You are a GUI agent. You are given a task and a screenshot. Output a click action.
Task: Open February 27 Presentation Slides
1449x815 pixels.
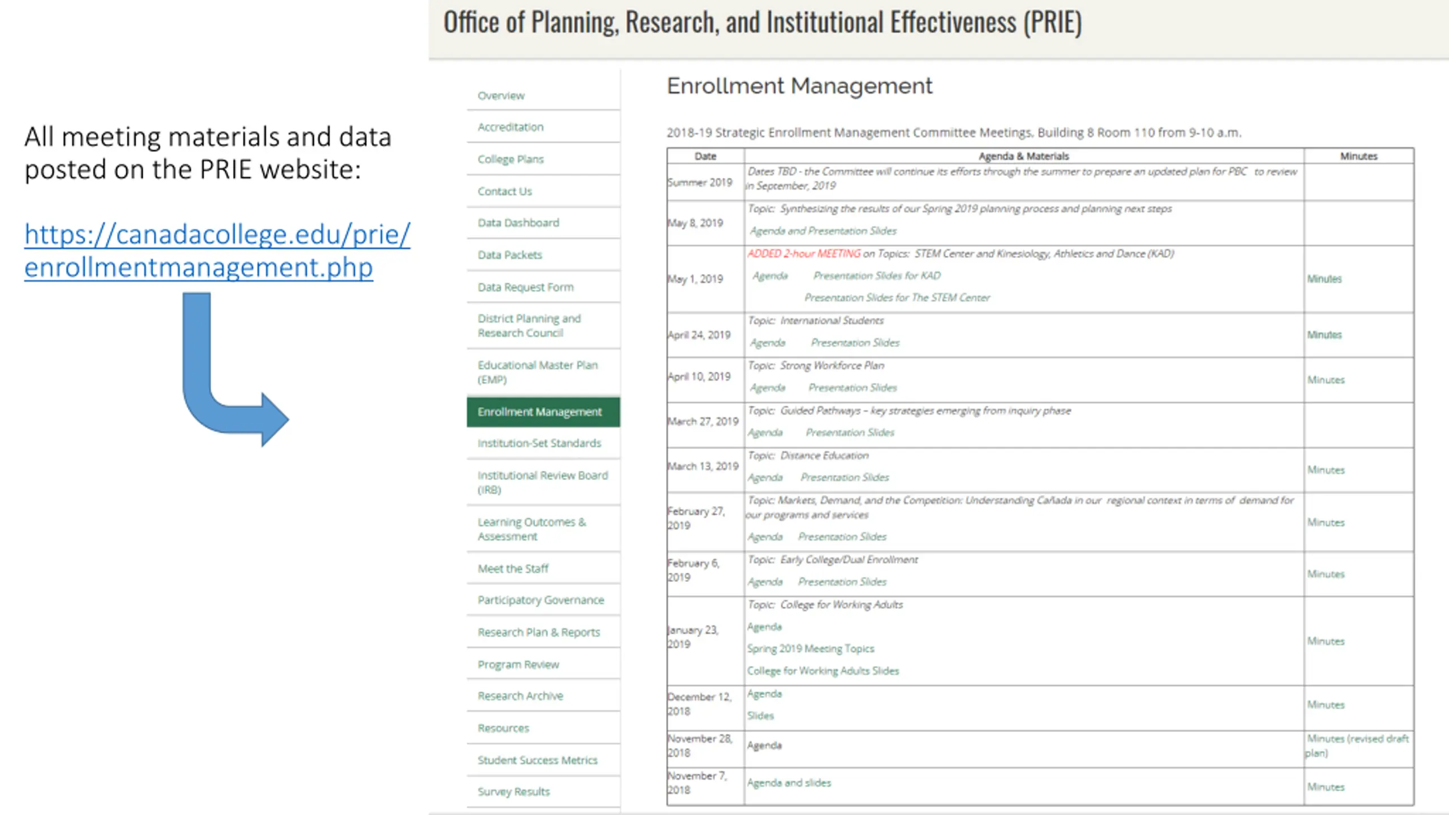click(842, 537)
